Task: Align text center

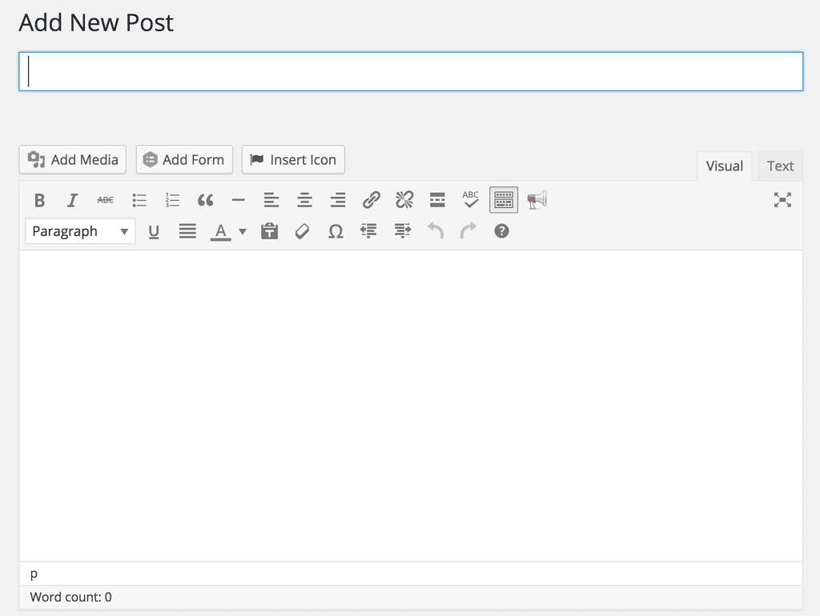Action: coord(304,200)
